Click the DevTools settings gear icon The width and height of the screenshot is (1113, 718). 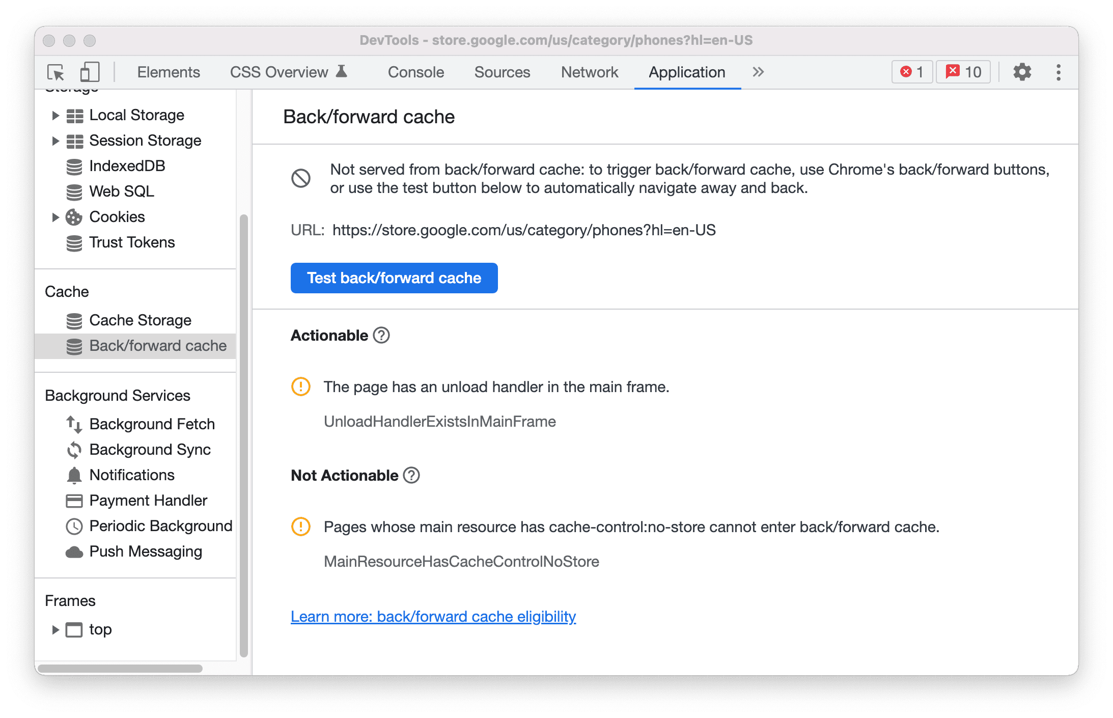1020,72
